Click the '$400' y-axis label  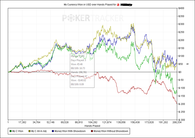181,8
